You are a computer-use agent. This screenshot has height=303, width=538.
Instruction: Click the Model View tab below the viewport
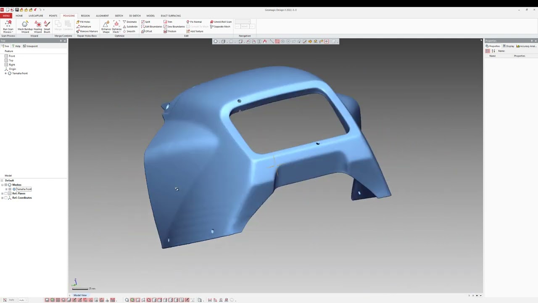point(80,295)
